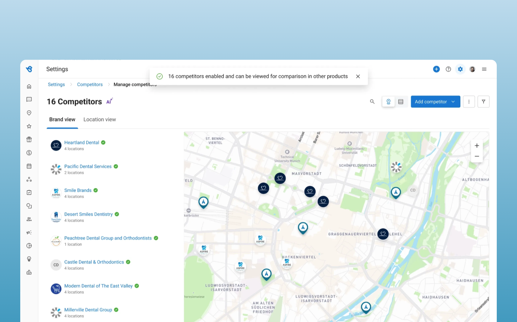
Task: Open the Heartland Dental competitor link
Action: point(82,143)
